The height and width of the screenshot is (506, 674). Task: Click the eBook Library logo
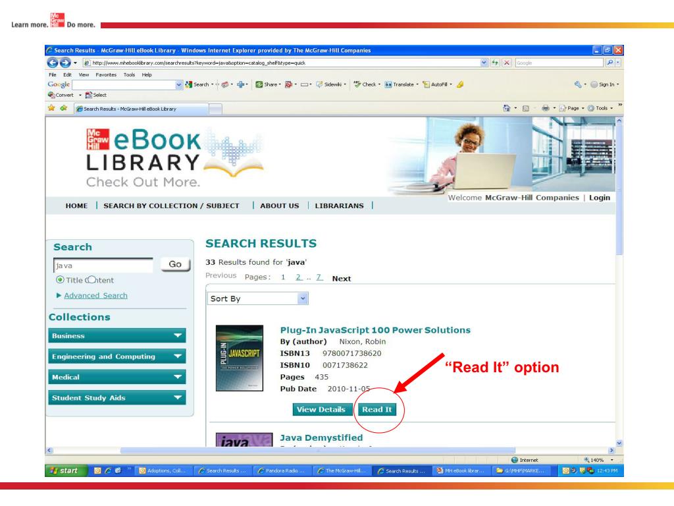tap(174, 157)
